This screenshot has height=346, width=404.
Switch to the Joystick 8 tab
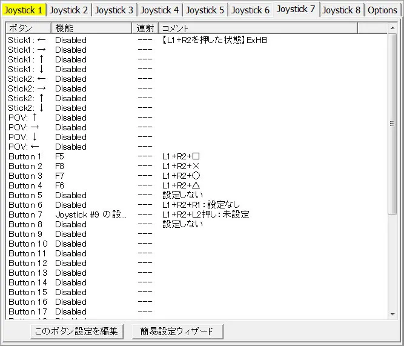[341, 10]
